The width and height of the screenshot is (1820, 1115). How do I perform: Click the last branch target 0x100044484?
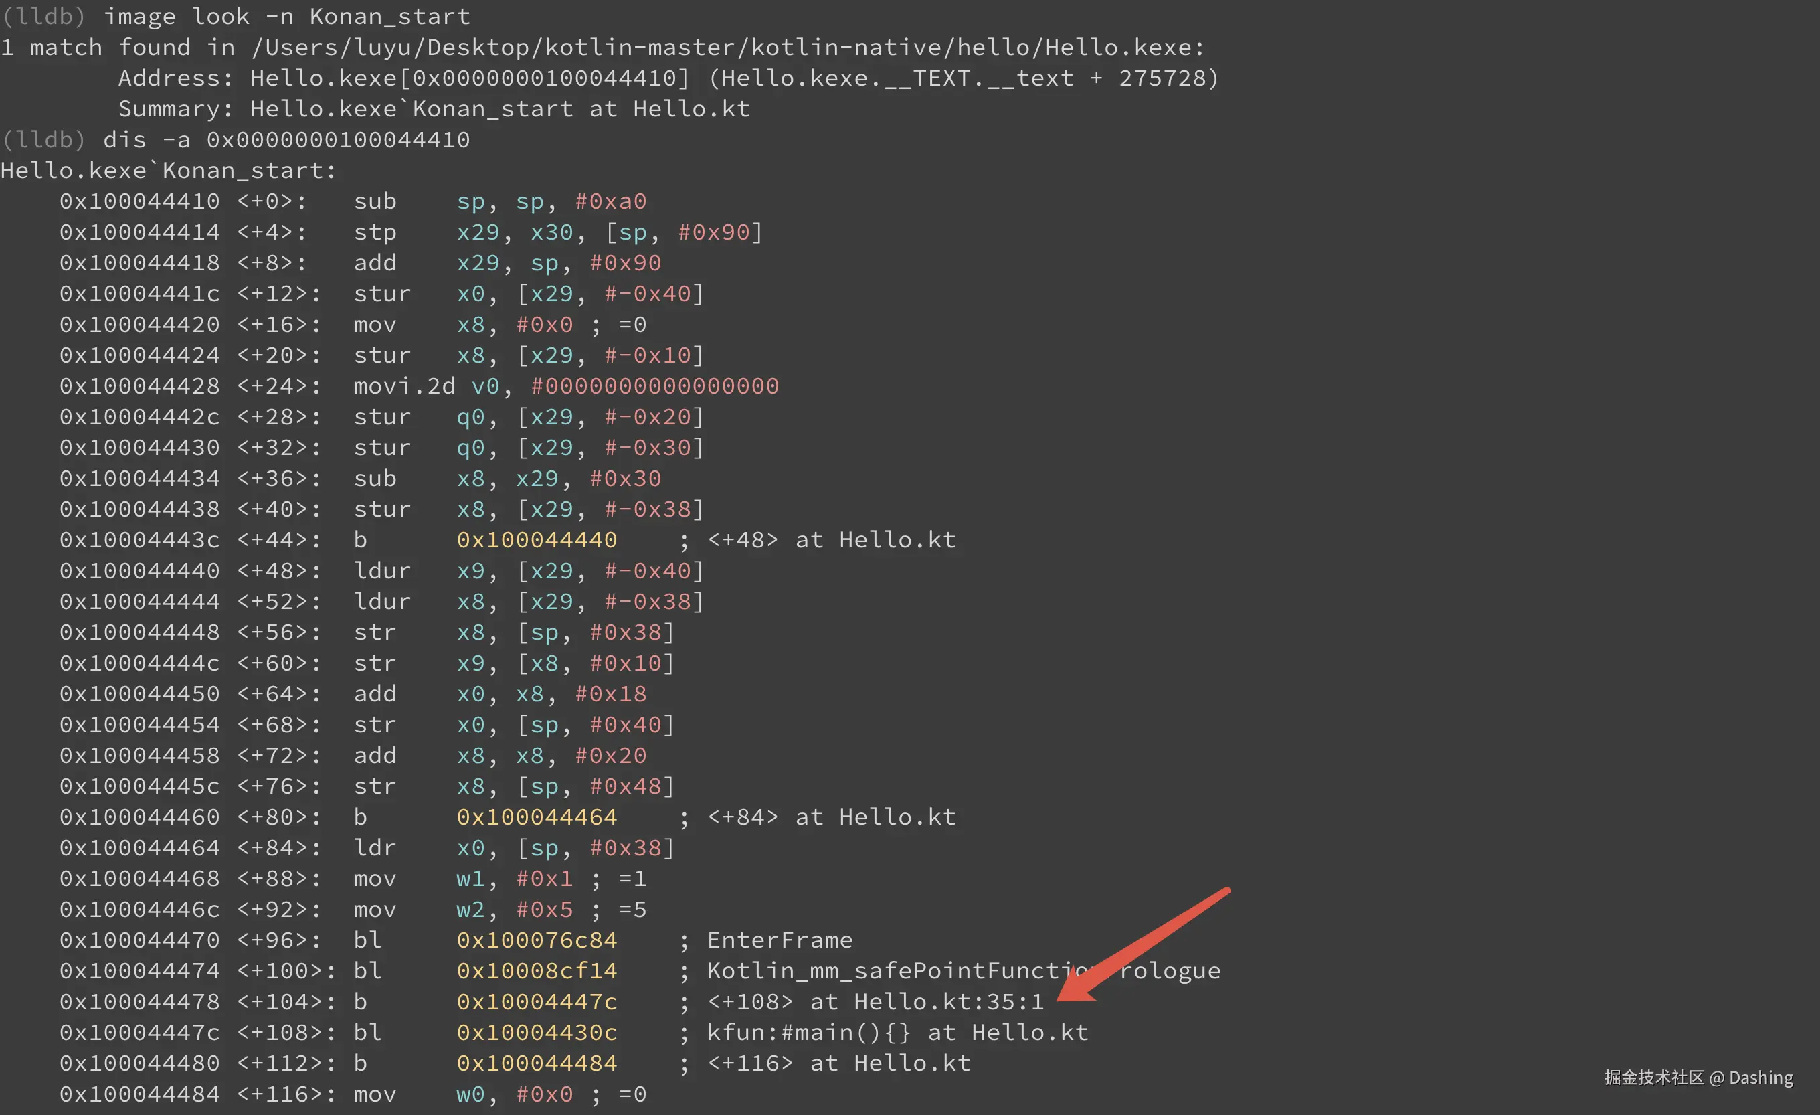536,1063
